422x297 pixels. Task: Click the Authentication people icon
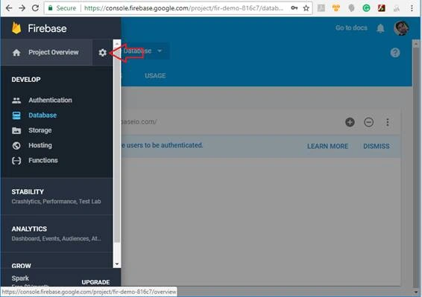(x=16, y=100)
